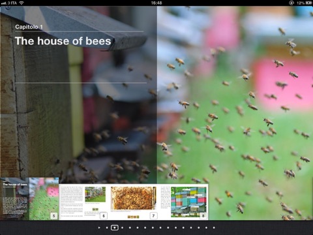Tap the 16:48 clock in status bar
313x235 pixels.
point(156,3)
